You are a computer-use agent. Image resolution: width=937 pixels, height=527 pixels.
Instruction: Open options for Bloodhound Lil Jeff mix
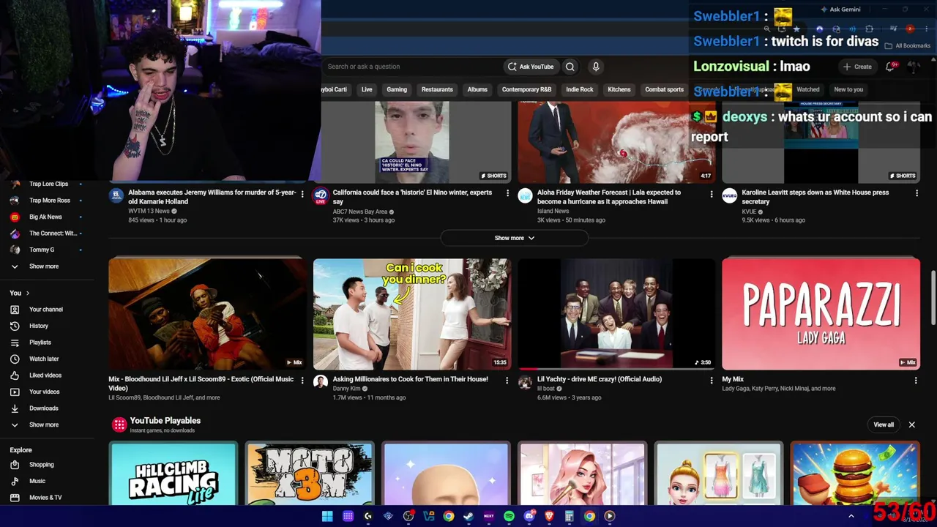(302, 380)
